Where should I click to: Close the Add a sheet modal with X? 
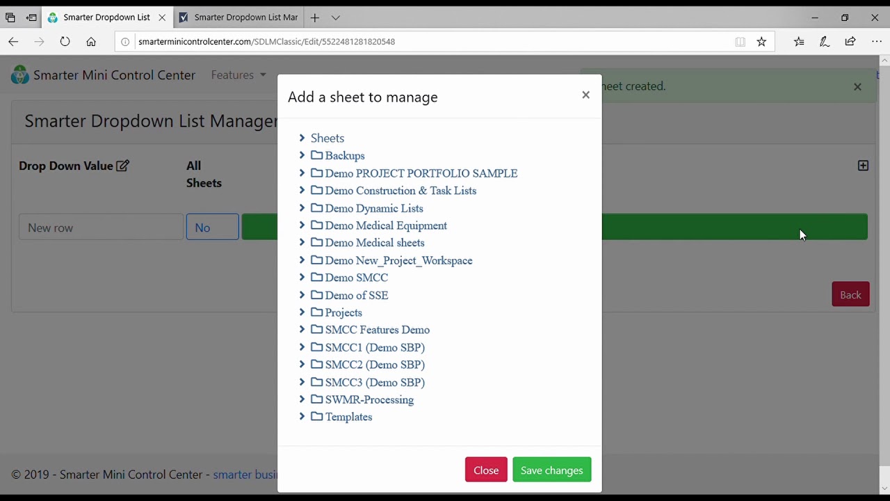(585, 95)
